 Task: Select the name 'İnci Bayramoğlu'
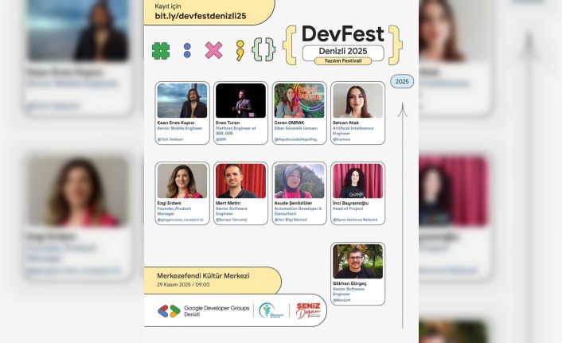(x=350, y=203)
